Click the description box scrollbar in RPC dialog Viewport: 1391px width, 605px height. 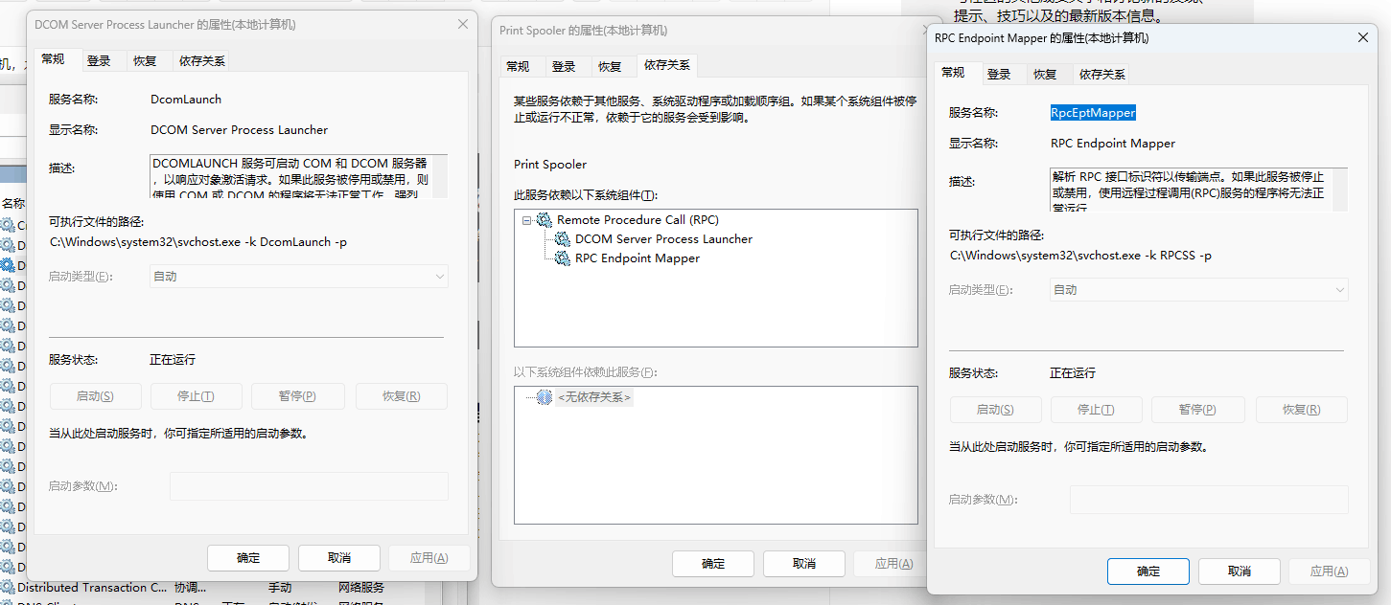point(1341,189)
